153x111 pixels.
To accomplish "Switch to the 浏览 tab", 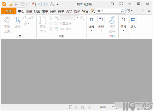I will click(69, 11).
